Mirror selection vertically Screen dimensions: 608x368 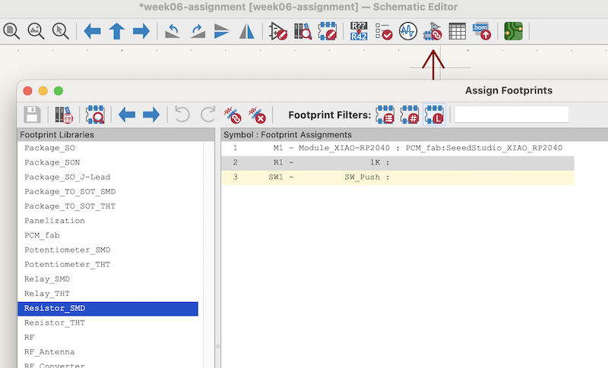[x=221, y=31]
